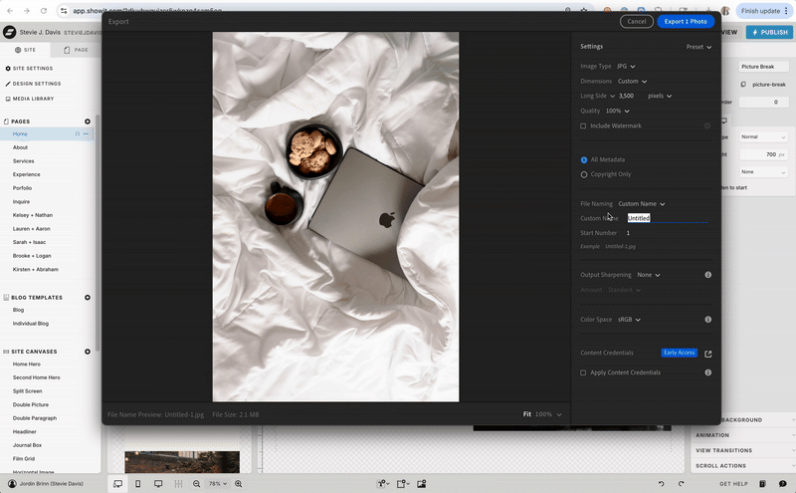Open the add text tool in bottom toolbar
The height and width of the screenshot is (493, 796).
pyautogui.click(x=383, y=484)
